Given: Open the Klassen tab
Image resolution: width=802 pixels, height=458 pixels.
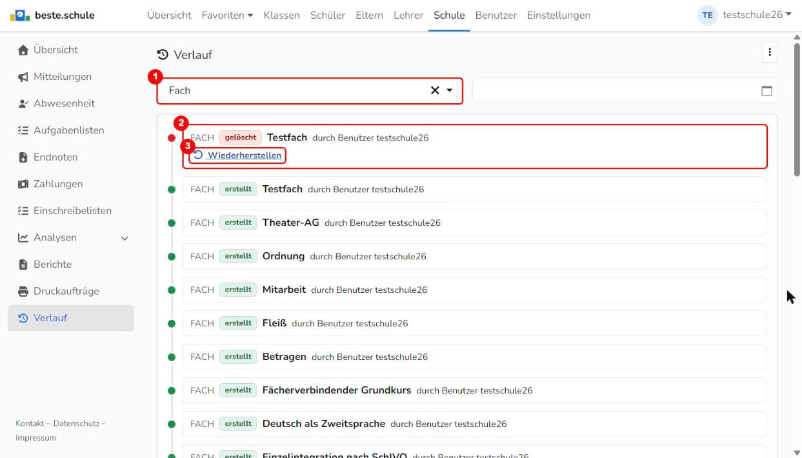Looking at the screenshot, I should [281, 15].
